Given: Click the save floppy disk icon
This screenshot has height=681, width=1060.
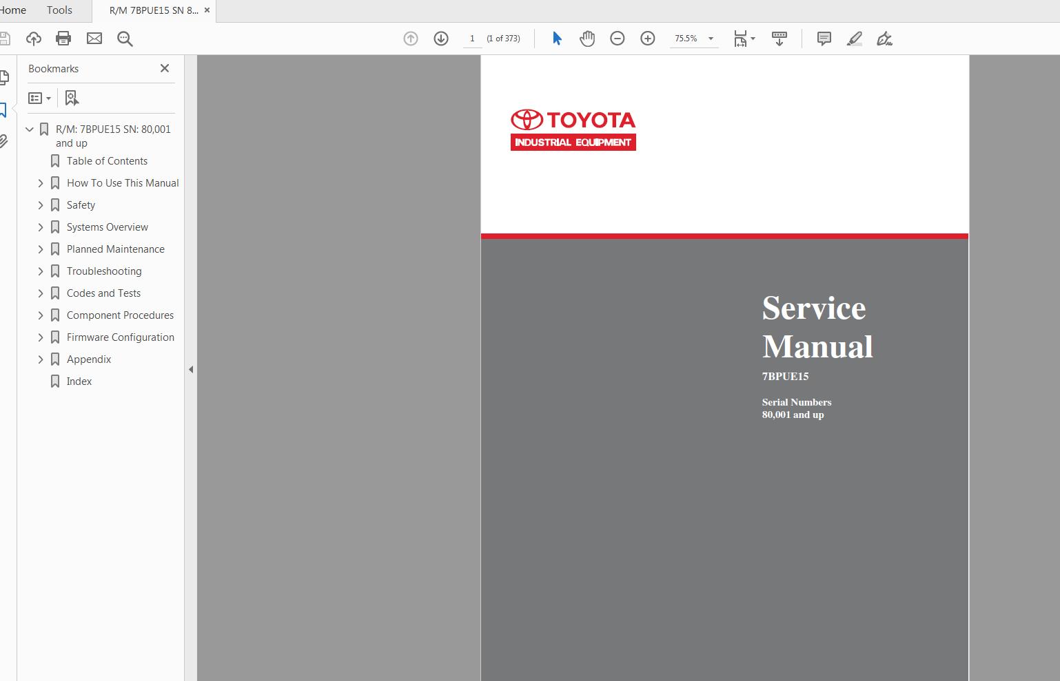Looking at the screenshot, I should tap(4, 39).
